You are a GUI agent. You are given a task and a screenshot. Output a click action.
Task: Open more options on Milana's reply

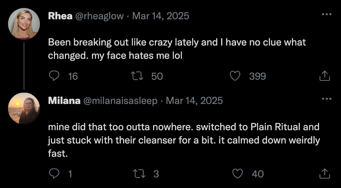click(326, 99)
